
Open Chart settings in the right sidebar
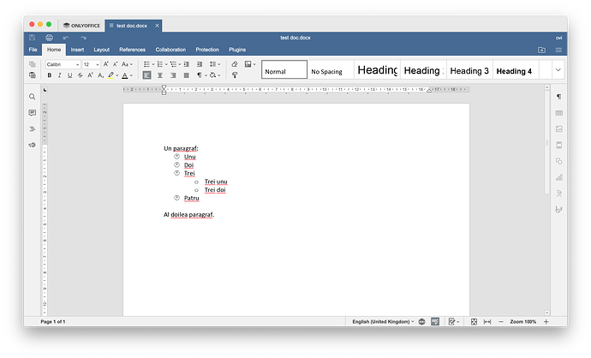559,177
